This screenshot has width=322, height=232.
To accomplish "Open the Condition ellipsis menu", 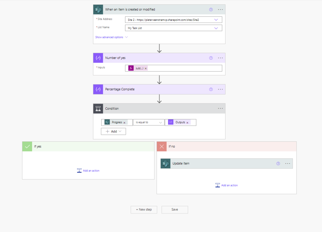I will (x=220, y=108).
